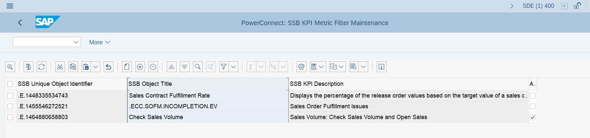Click the Set Filter funnel icon
Screen dimensions: 590x138
pos(224,67)
